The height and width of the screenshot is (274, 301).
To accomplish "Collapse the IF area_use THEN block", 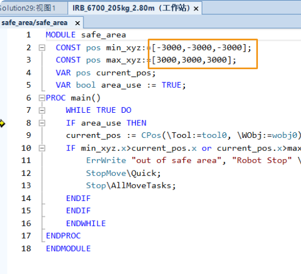I will [x=42, y=123].
